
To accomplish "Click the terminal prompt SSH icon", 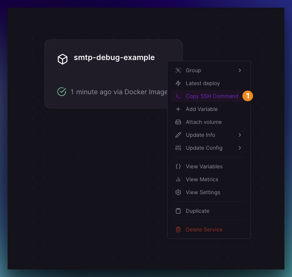I will point(178,96).
